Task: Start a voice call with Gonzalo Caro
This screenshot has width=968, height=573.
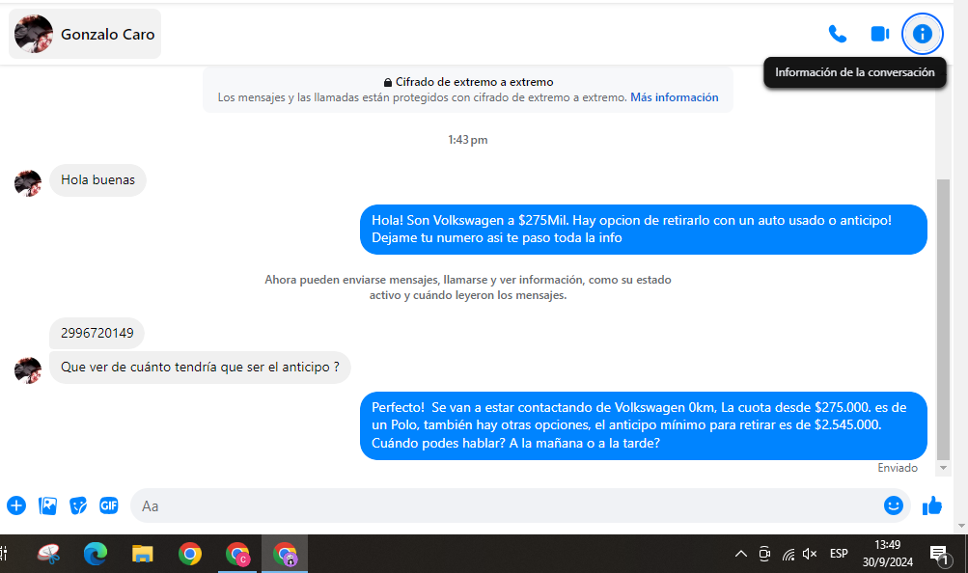Action: [x=837, y=34]
